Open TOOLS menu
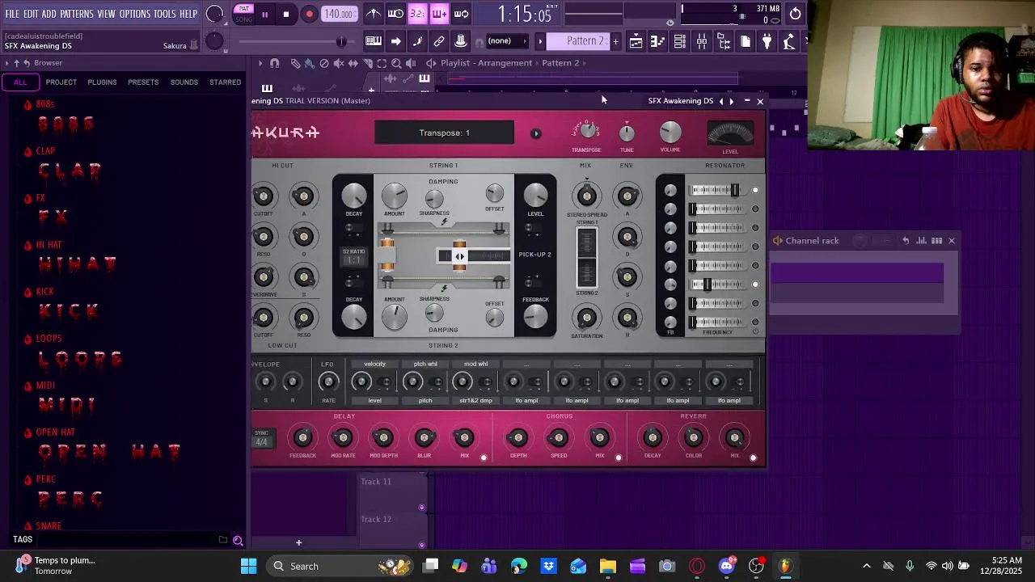Screen dimensions: 1035x582 (x=165, y=14)
